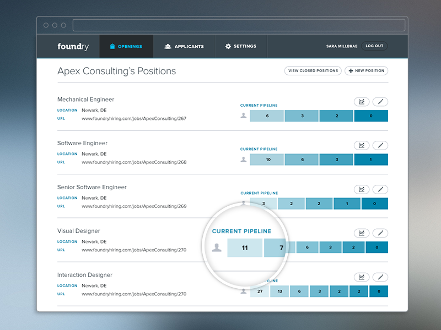Open analytics chart icon for Mechanical Engineer

(x=362, y=102)
